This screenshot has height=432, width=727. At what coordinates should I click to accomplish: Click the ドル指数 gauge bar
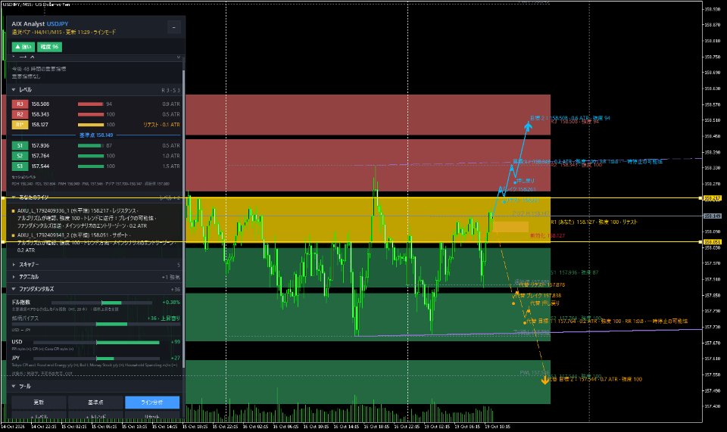(x=101, y=303)
